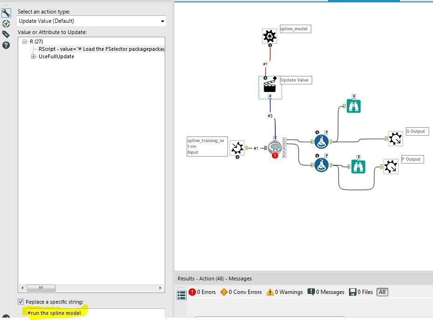The image size is (433, 320).
Task: Select the R (27) tree row
Action: click(36, 41)
